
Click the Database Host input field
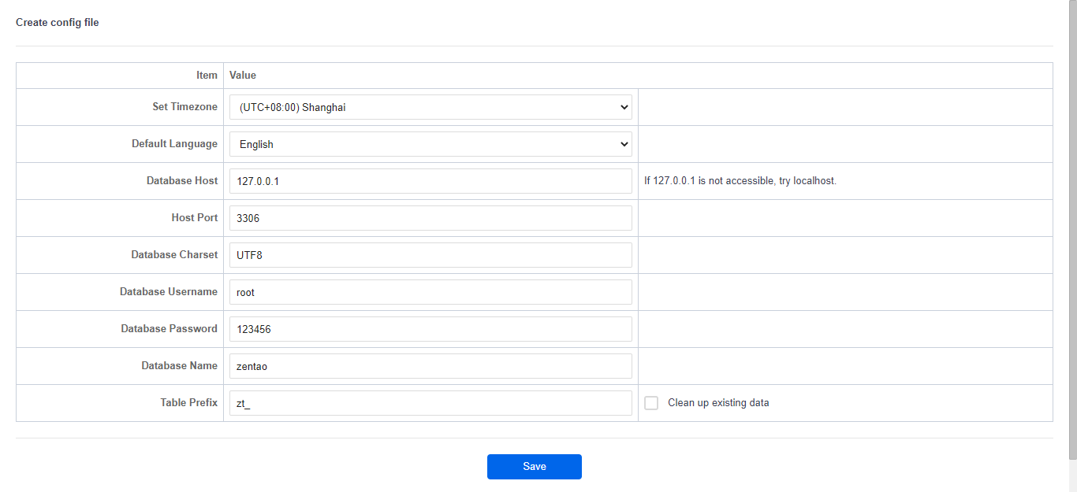pyautogui.click(x=430, y=181)
